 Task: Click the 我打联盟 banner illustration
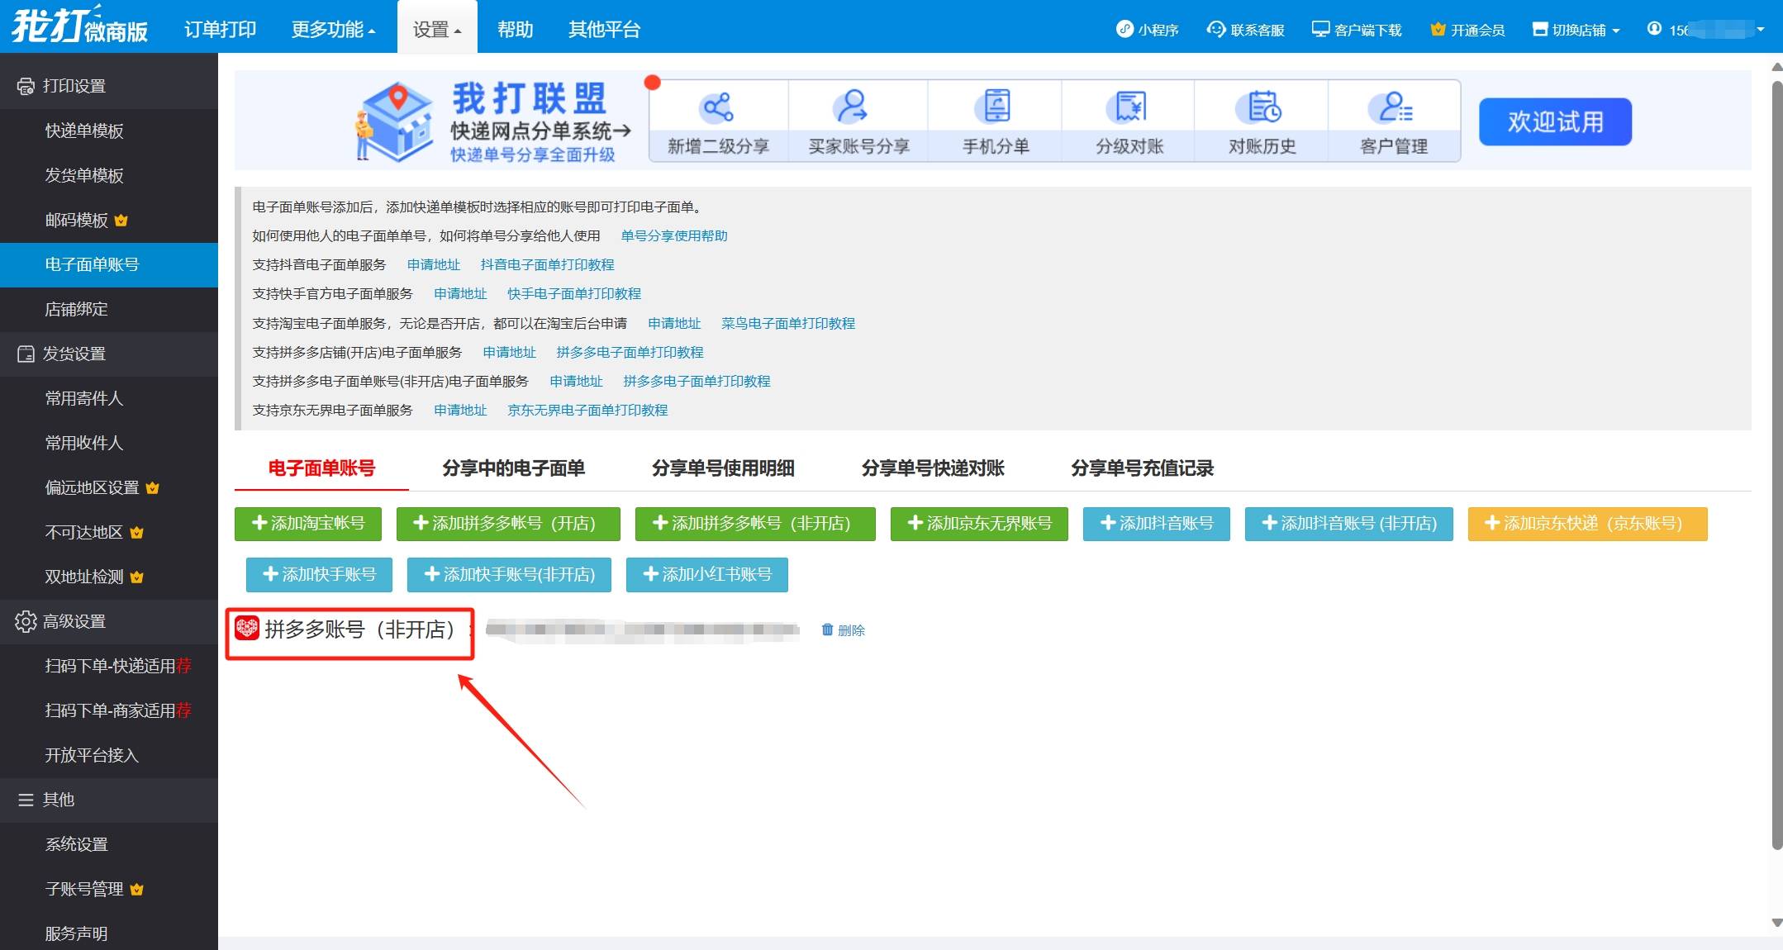(393, 121)
